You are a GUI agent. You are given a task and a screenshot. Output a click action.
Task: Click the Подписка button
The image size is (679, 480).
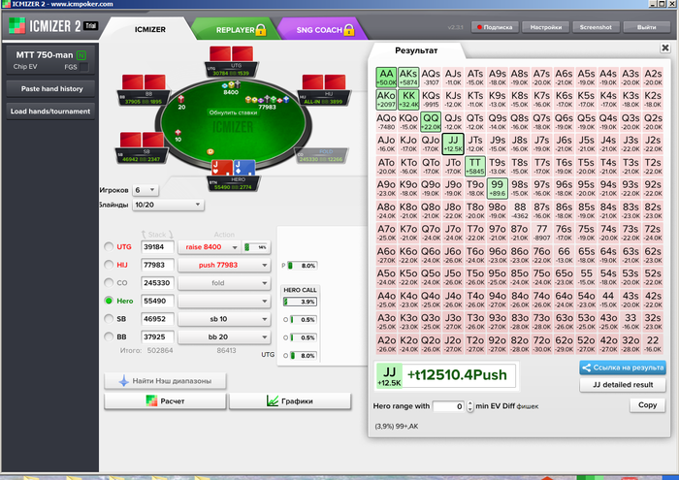tap(495, 27)
